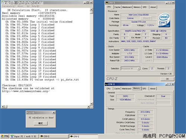The height and width of the screenshot is (139, 186).
Task: Expand the Processor #1 selection dropdown
Action: pos(139,69)
